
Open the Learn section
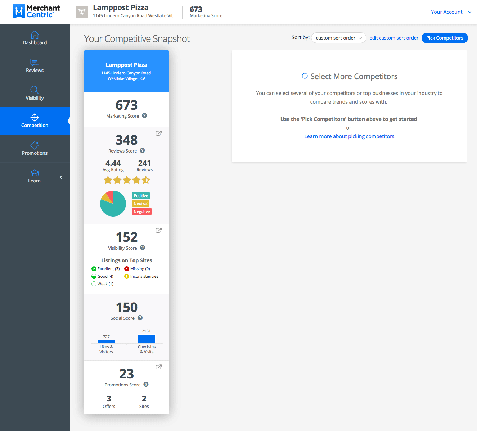point(35,176)
